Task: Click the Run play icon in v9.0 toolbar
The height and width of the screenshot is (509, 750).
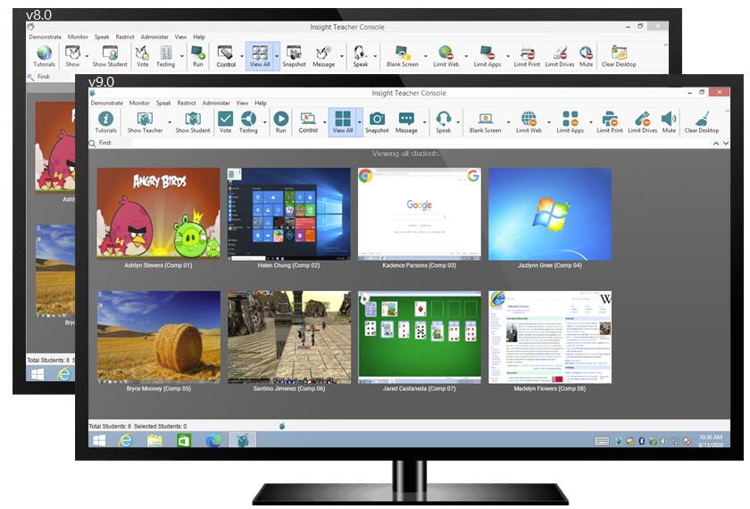Action: pyautogui.click(x=280, y=120)
